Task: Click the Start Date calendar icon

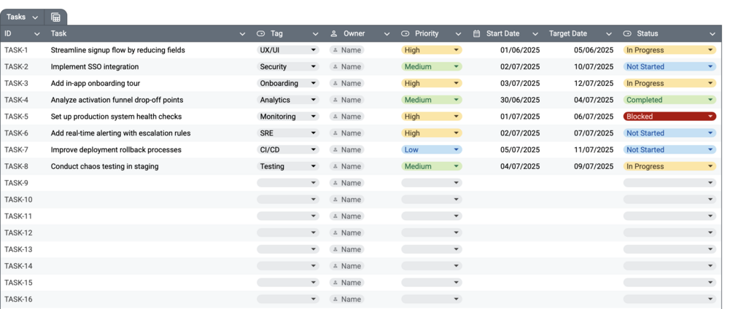Action: (477, 34)
